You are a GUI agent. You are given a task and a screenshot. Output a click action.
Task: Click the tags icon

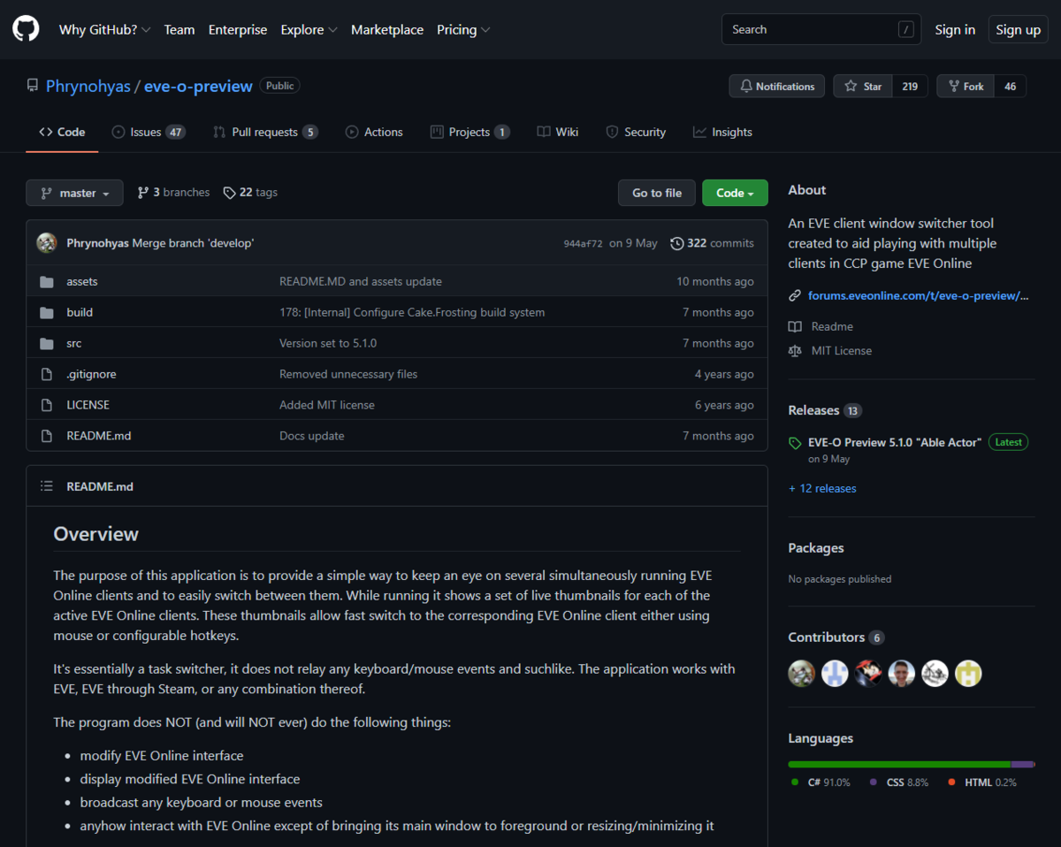[x=230, y=192]
